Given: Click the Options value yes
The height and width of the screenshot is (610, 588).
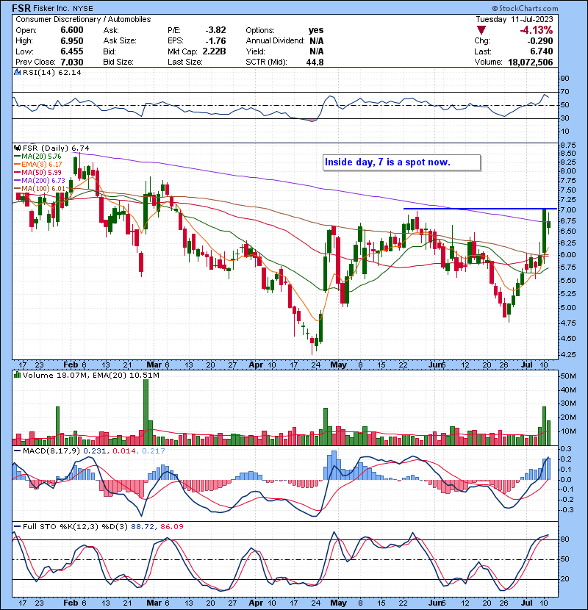Looking at the screenshot, I should point(316,30).
